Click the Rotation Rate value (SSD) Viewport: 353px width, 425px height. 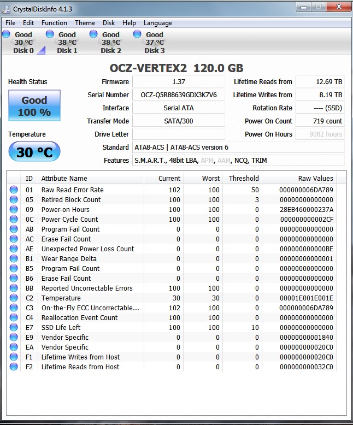coord(320,108)
